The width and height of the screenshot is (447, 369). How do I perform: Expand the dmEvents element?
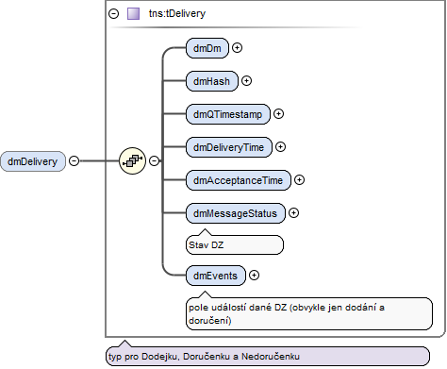point(254,276)
